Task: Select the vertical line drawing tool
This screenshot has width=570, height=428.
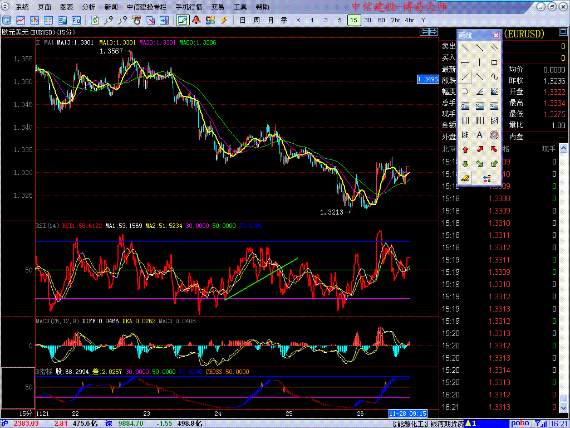Action: coord(479,62)
